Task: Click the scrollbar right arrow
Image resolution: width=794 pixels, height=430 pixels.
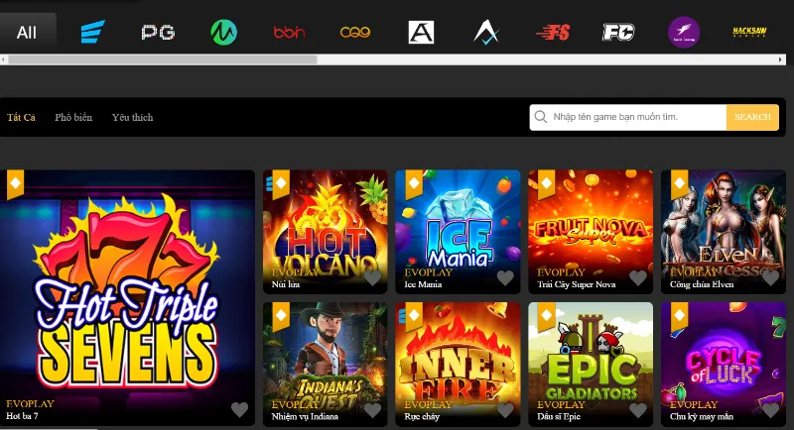Action: pyautogui.click(x=789, y=59)
